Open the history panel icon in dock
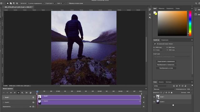200x112 pixels. point(150,10)
